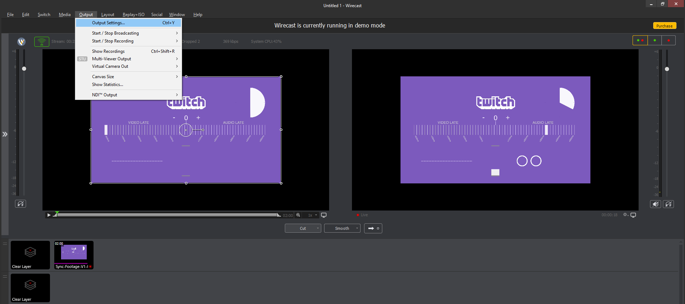Select the Sync-Footage-V1 shot thumbnail
685x304 pixels.
pos(74,255)
